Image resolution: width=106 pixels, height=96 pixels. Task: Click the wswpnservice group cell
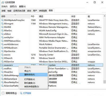point(94,51)
